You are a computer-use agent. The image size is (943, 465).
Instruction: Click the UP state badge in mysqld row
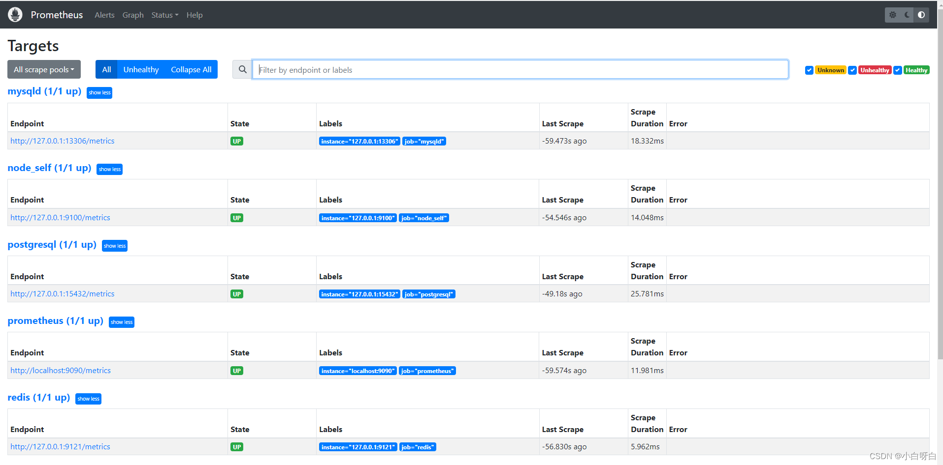point(237,142)
